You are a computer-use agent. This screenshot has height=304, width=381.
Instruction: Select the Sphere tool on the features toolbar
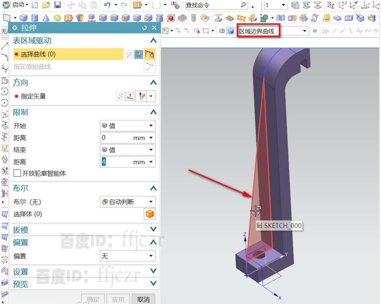click(x=57, y=18)
